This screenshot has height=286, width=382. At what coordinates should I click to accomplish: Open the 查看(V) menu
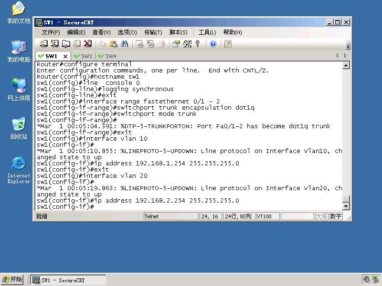(x=102, y=32)
